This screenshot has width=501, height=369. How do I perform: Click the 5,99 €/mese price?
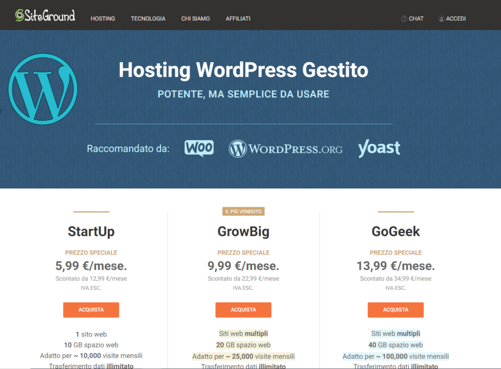91,266
